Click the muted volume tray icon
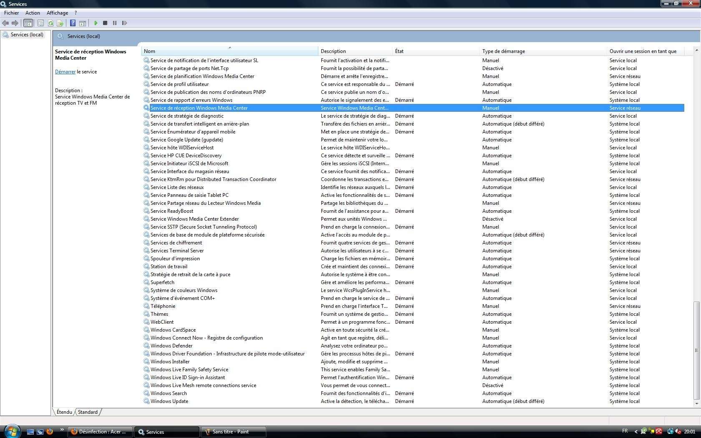Screen dimensions: 701x438 click(678, 431)
